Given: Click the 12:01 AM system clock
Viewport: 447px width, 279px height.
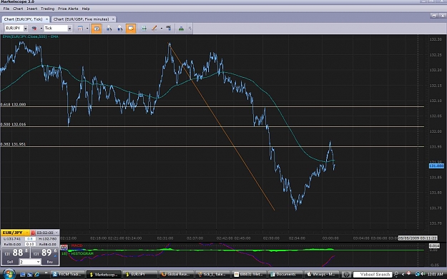Looking at the screenshot, I should click(435, 275).
